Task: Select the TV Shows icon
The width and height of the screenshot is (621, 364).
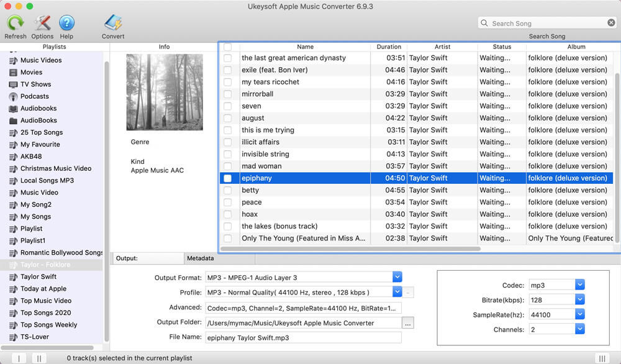Action: (x=13, y=84)
